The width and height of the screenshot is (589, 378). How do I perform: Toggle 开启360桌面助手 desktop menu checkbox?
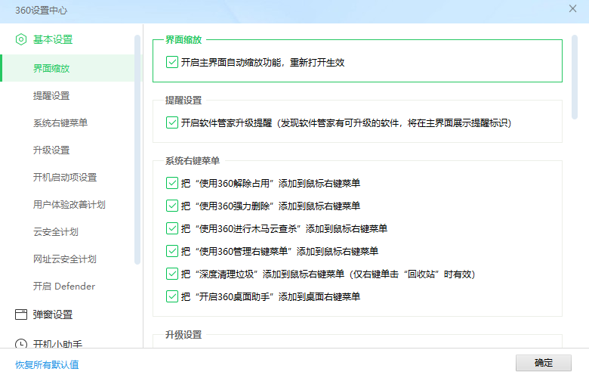point(172,296)
